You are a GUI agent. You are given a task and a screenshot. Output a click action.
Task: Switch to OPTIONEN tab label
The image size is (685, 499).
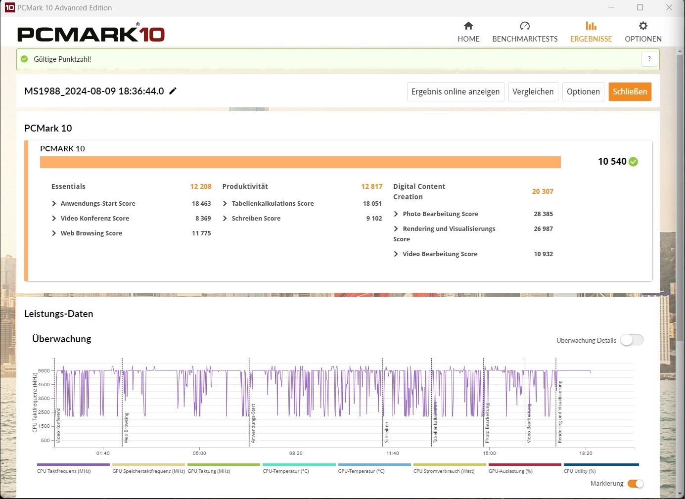tap(643, 39)
